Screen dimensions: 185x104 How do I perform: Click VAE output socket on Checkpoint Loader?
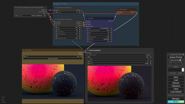(x=46, y=14)
